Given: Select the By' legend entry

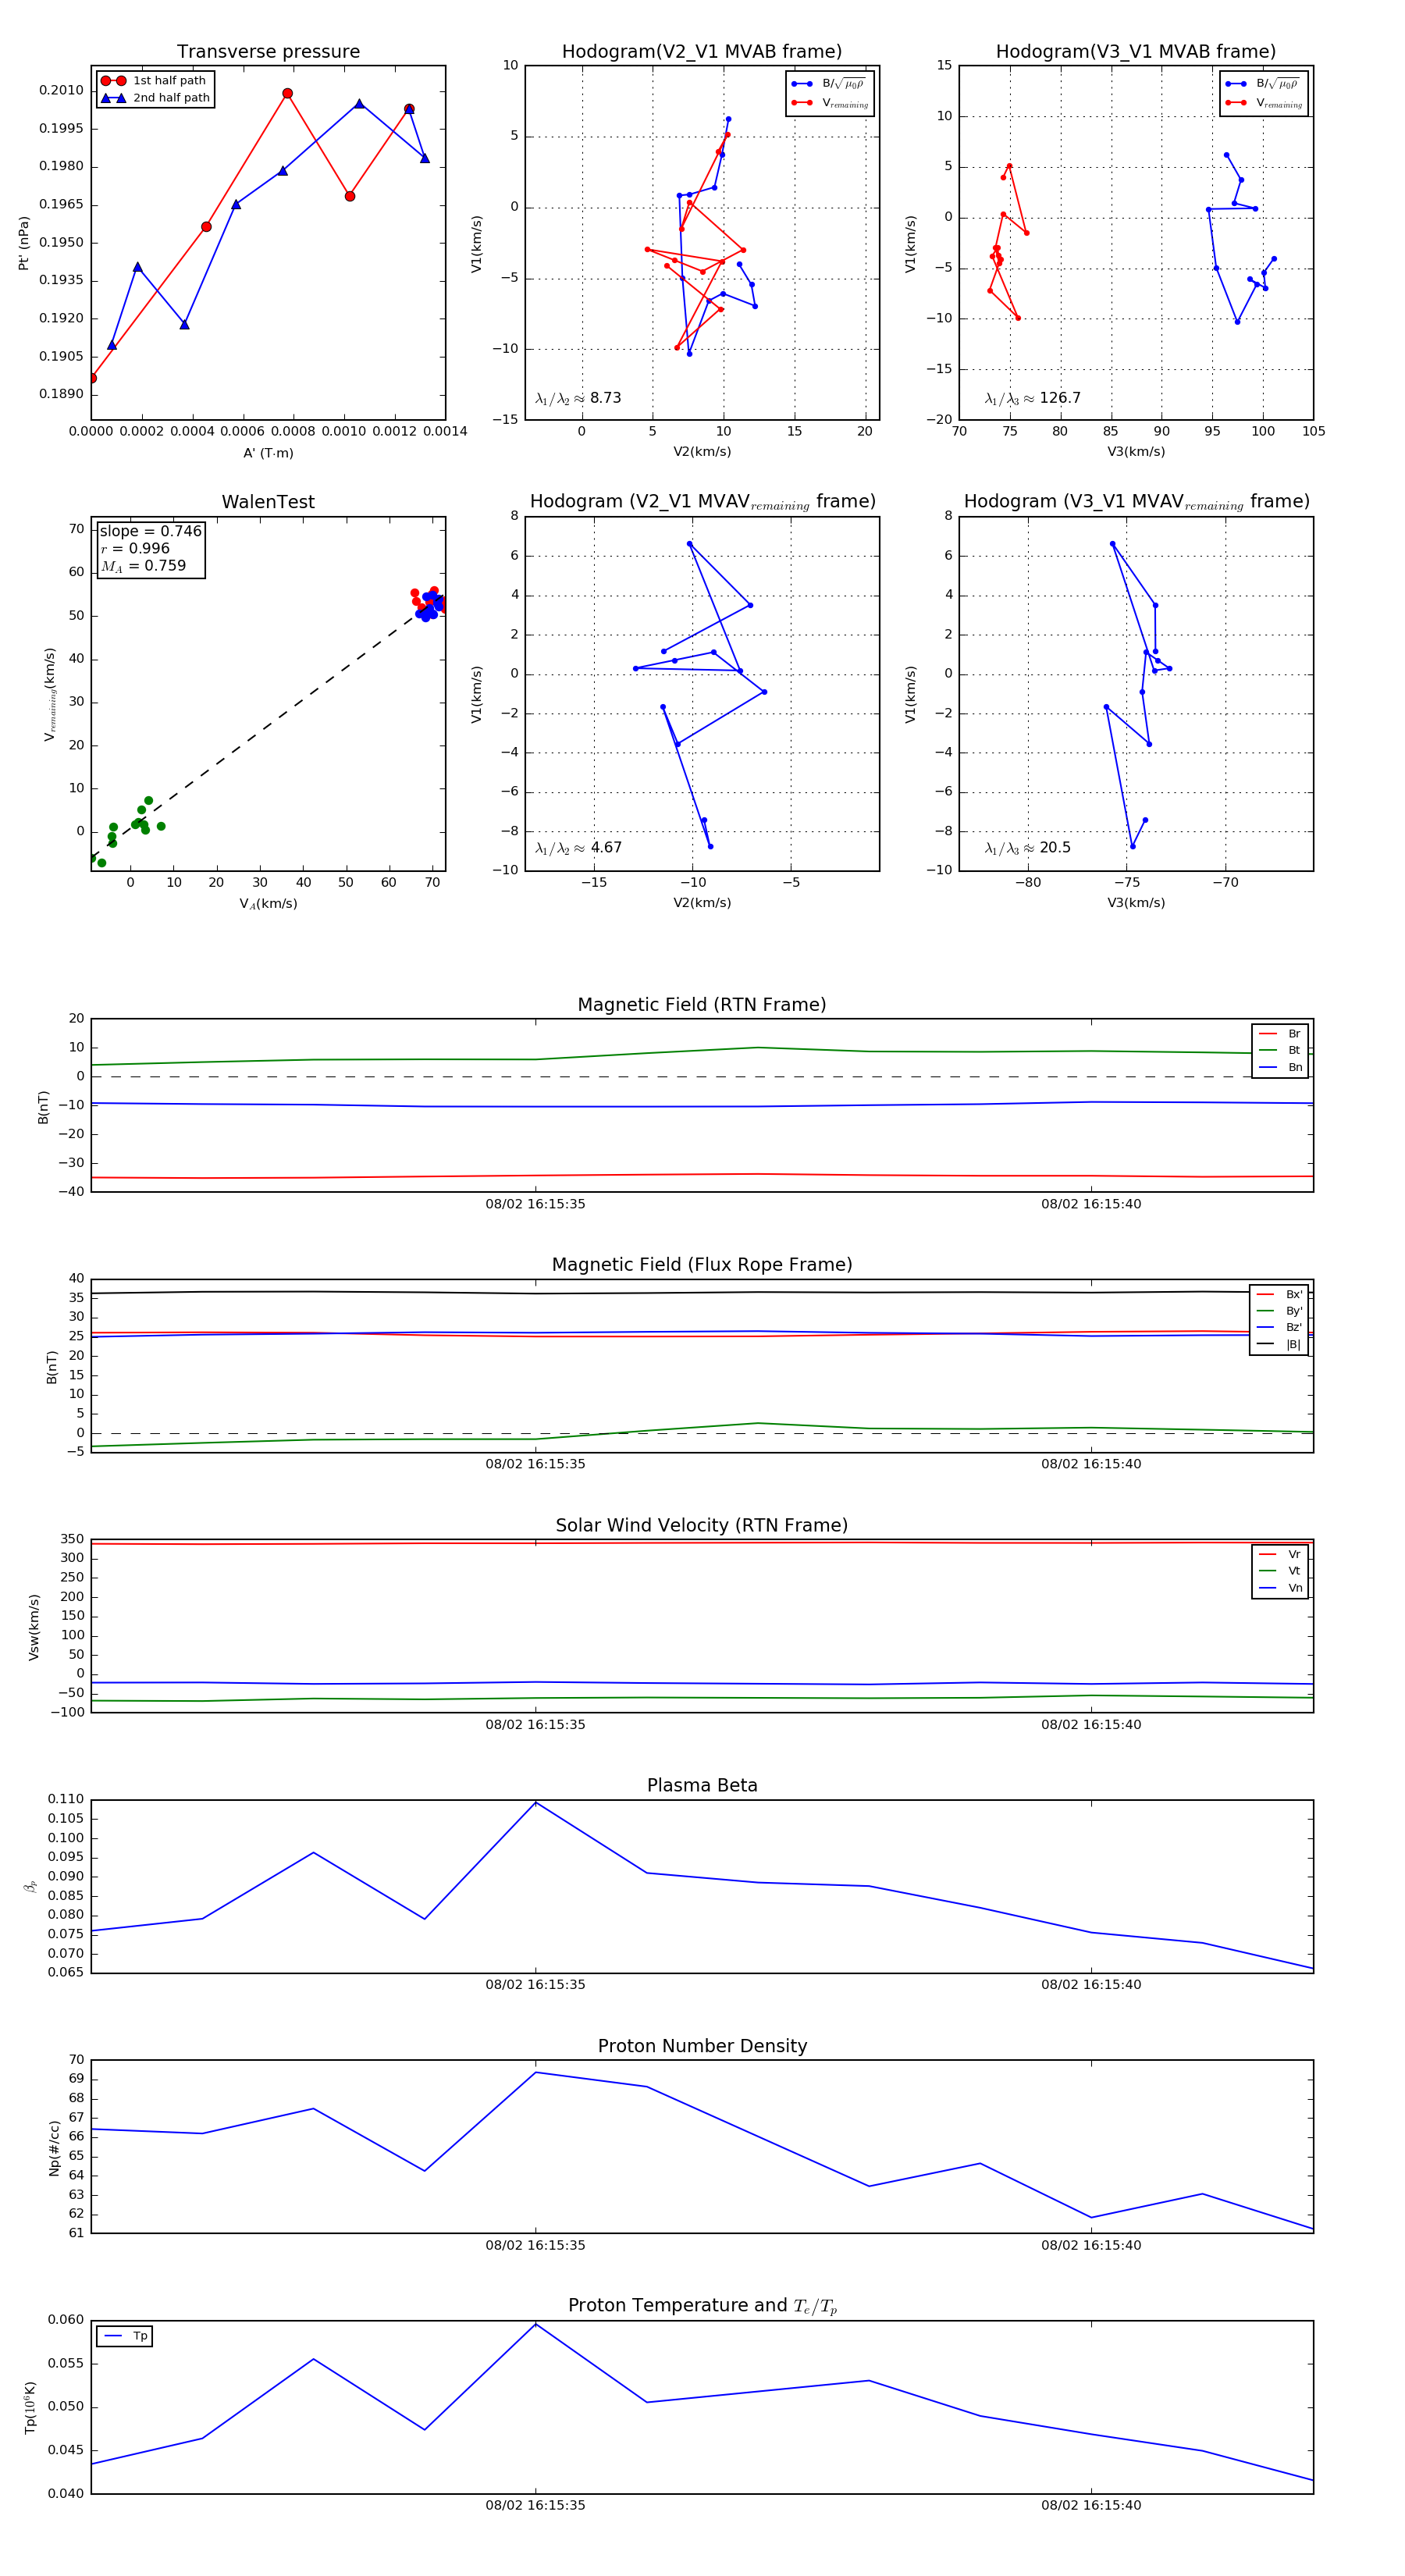Looking at the screenshot, I should pos(1279,1311).
